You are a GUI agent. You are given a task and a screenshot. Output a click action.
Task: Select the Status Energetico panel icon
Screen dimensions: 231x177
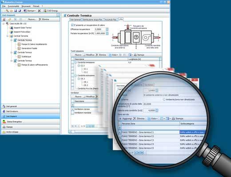coord(4,122)
